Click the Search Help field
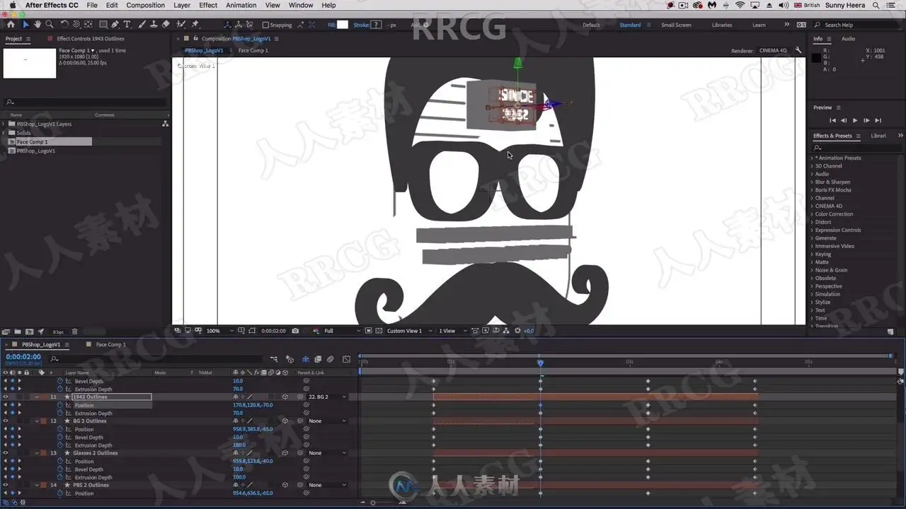Screen dimensions: 906x509 pyautogui.click(x=858, y=25)
